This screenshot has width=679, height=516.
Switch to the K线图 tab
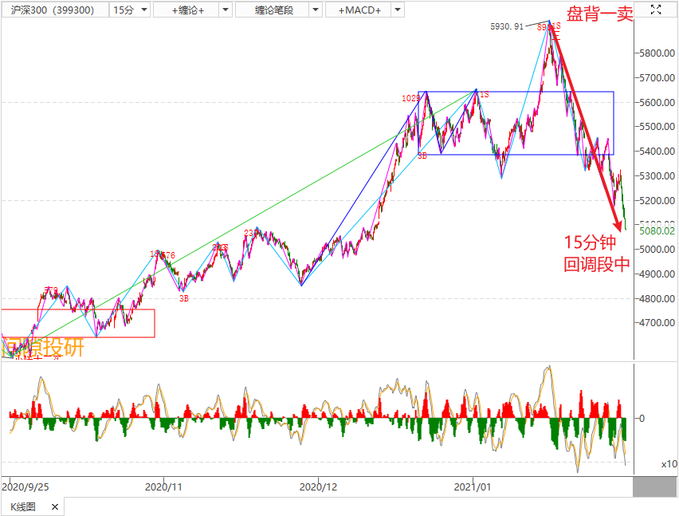click(23, 506)
